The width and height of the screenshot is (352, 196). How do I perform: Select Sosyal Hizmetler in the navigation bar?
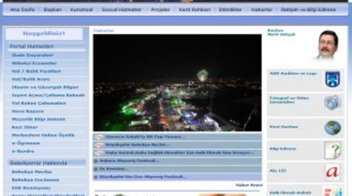[122, 10]
